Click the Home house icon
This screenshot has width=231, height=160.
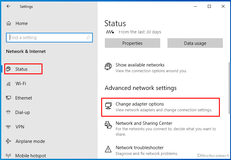coord(9,23)
